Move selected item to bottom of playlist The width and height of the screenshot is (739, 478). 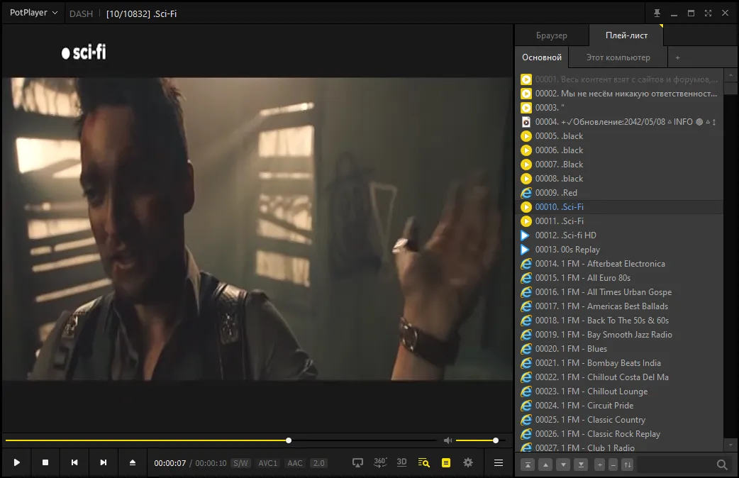[581, 465]
